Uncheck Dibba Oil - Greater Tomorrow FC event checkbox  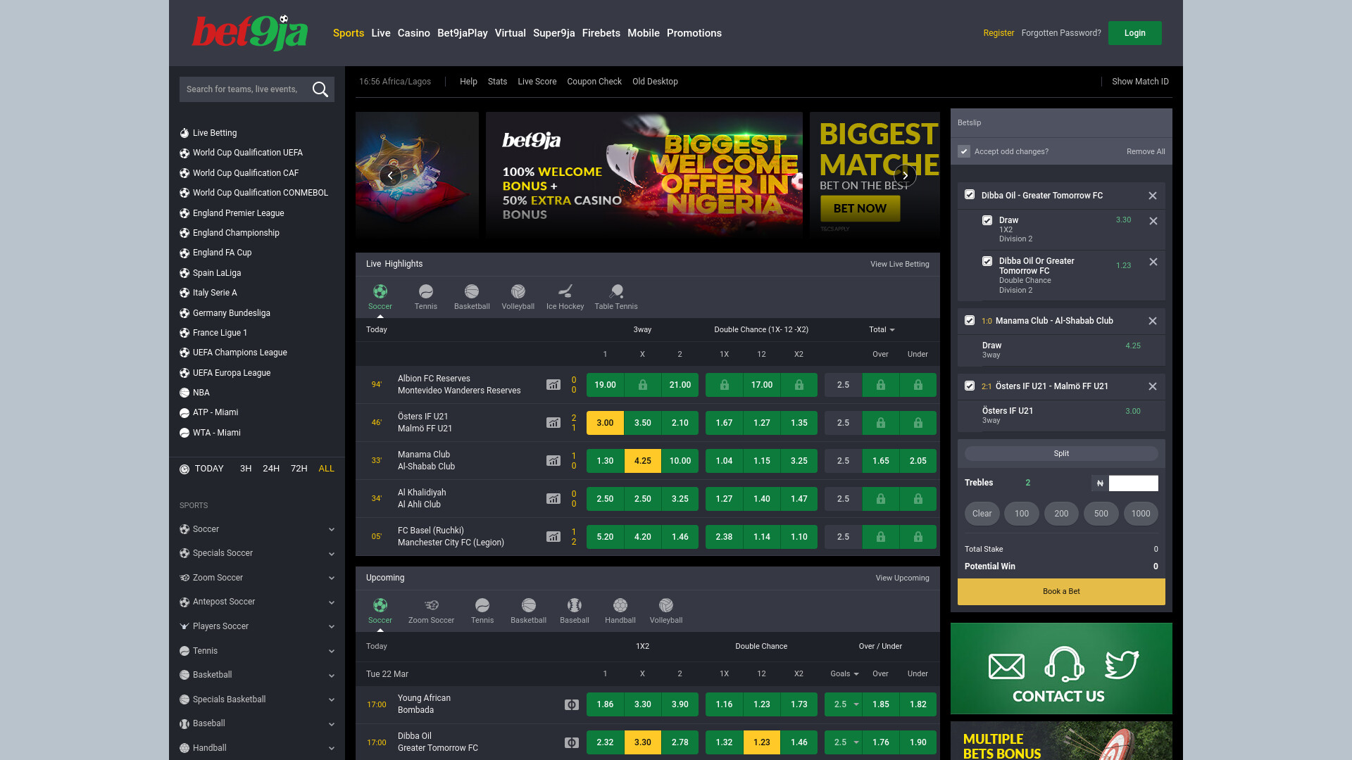970,194
